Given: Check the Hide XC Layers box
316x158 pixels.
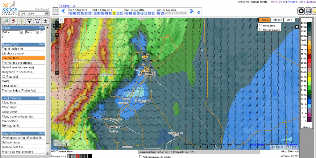Looking at the screenshot, I should (261, 30).
